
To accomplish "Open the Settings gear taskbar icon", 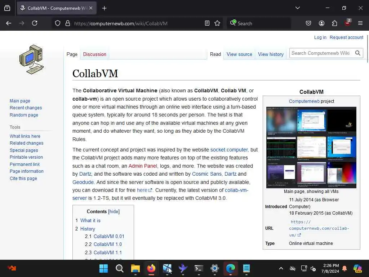I will 215,268.
